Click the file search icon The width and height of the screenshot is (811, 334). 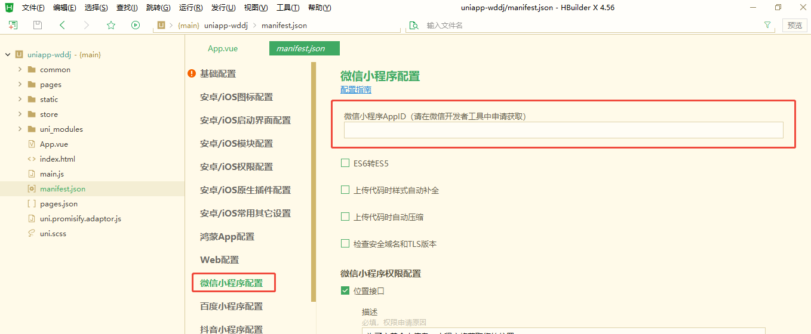413,25
